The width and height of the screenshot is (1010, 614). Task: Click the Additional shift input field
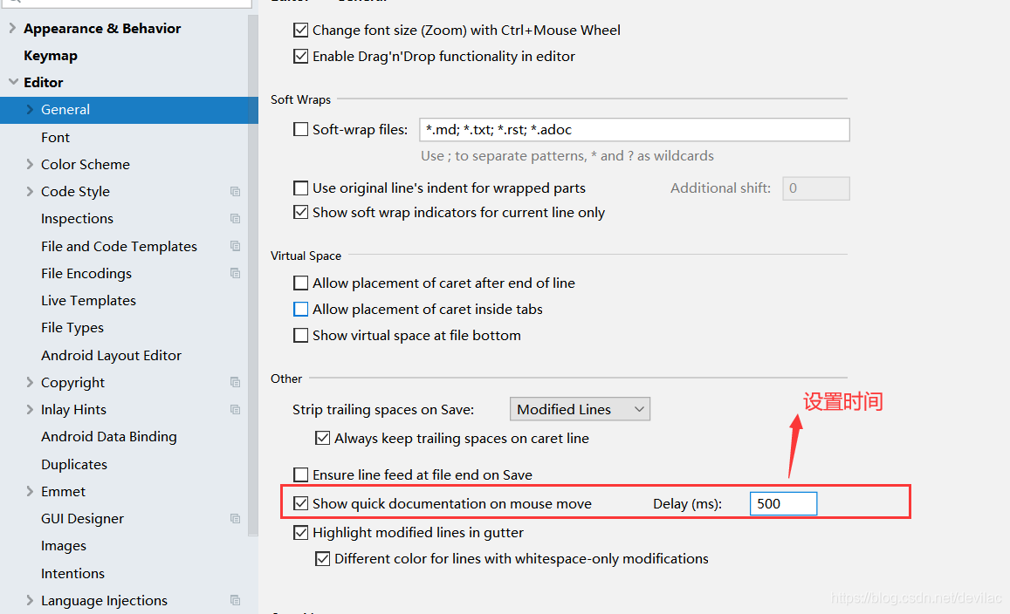[816, 188]
